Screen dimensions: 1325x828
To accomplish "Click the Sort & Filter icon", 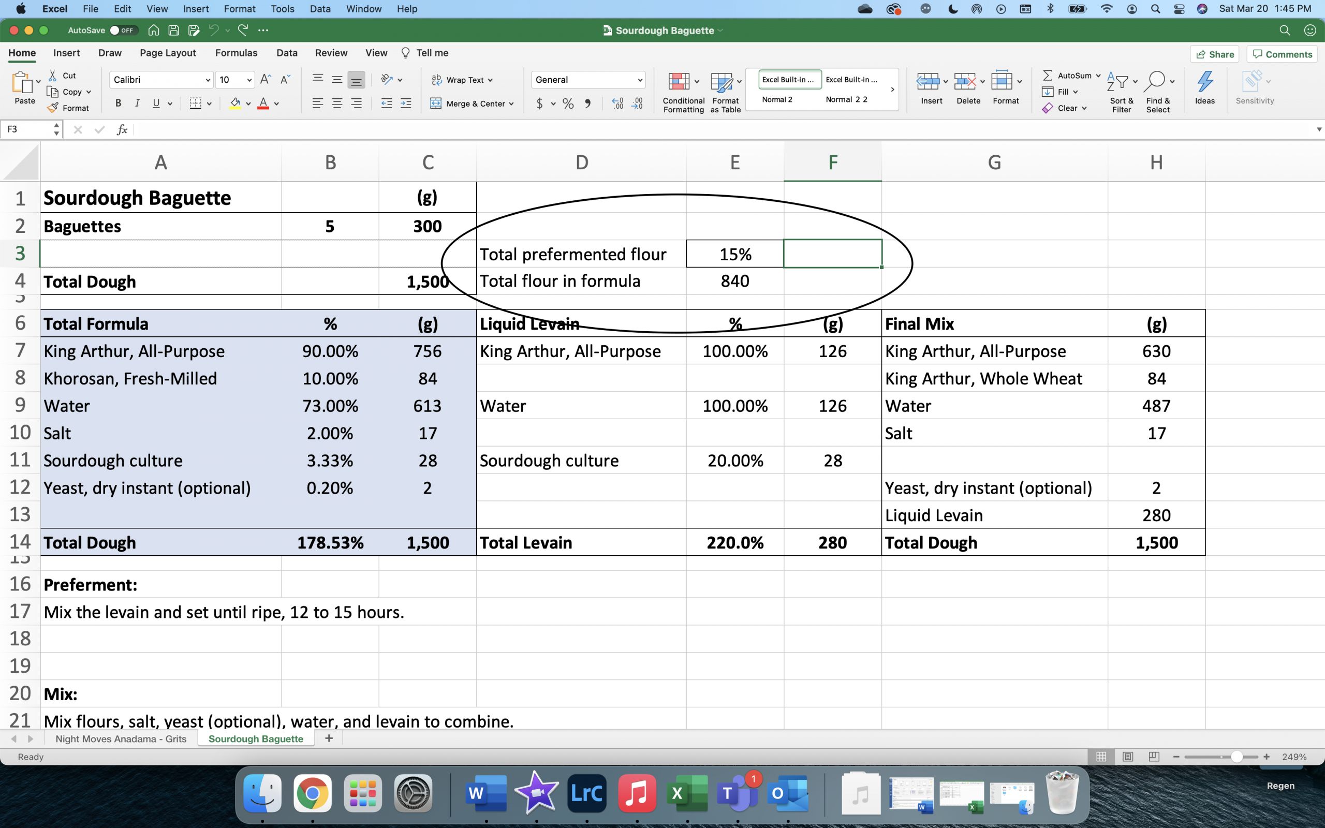I will click(x=1117, y=82).
